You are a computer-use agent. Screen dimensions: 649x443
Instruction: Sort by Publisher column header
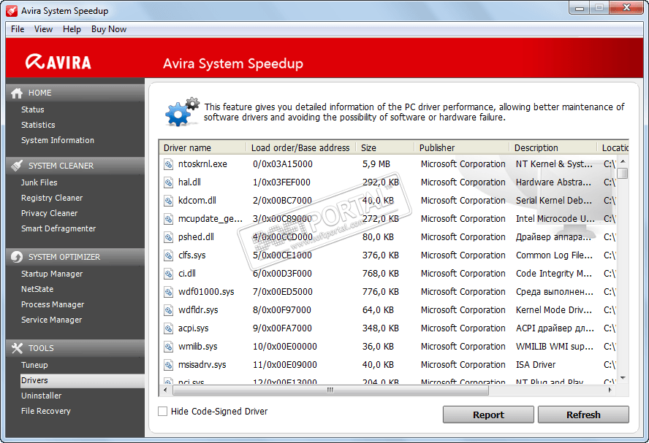[x=461, y=147]
